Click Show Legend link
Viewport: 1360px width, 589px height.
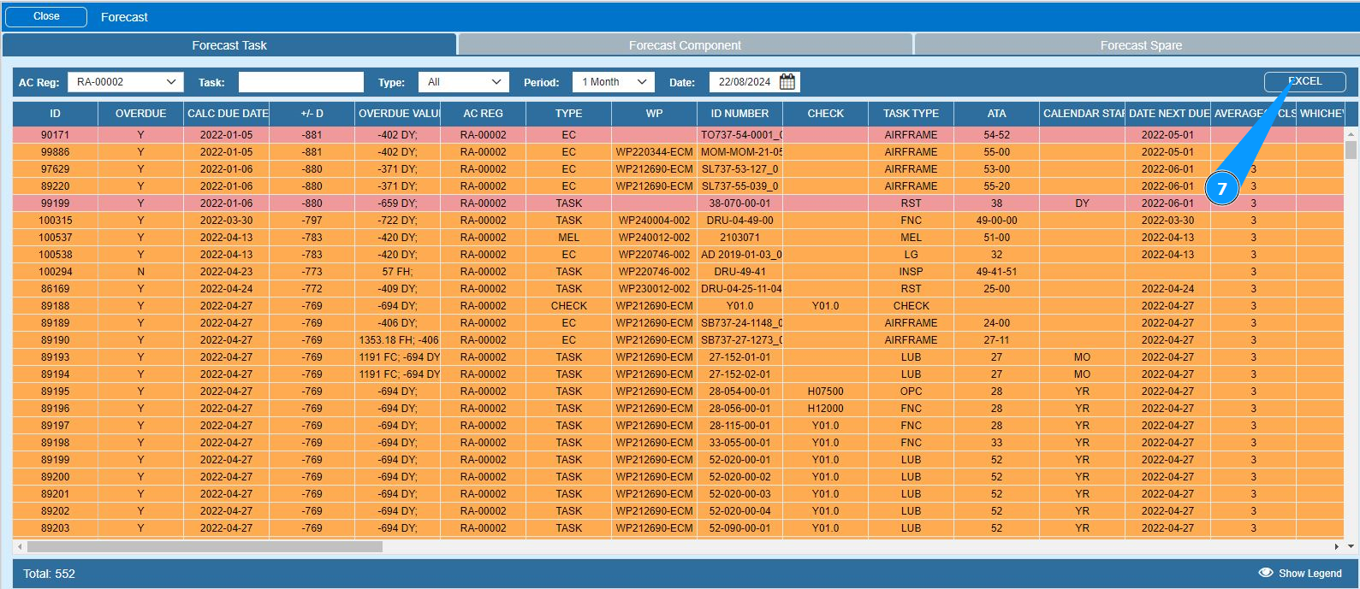pos(1310,574)
